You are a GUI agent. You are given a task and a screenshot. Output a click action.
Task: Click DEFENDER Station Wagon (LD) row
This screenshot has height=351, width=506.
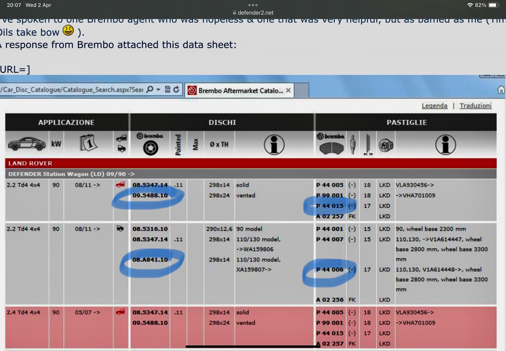tap(251, 174)
